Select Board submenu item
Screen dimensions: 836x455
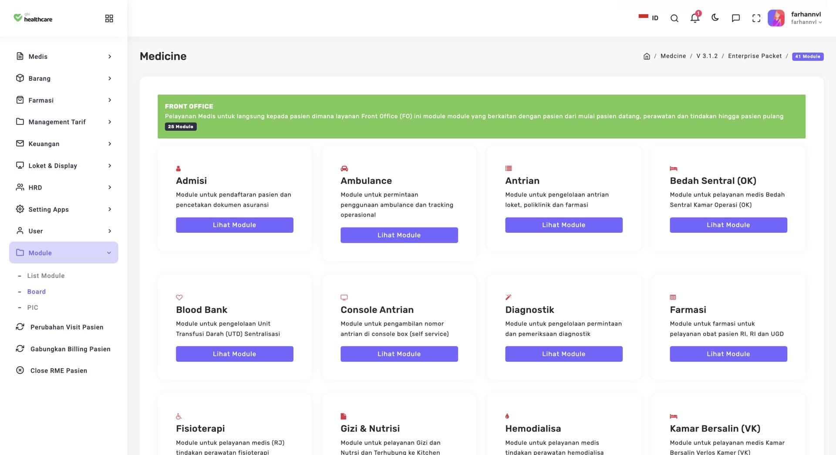(x=36, y=291)
